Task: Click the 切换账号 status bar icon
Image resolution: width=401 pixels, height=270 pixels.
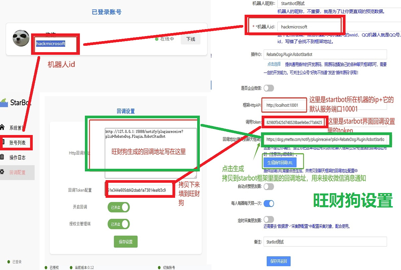Action: coord(159,267)
